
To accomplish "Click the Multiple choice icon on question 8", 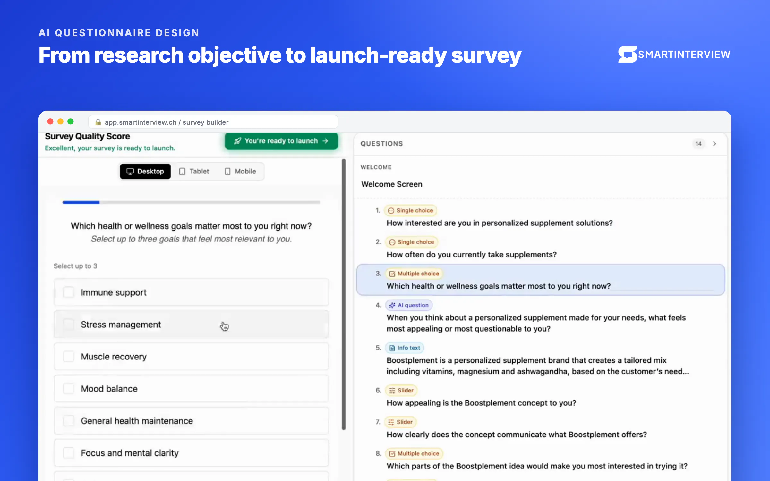I will (x=392, y=454).
